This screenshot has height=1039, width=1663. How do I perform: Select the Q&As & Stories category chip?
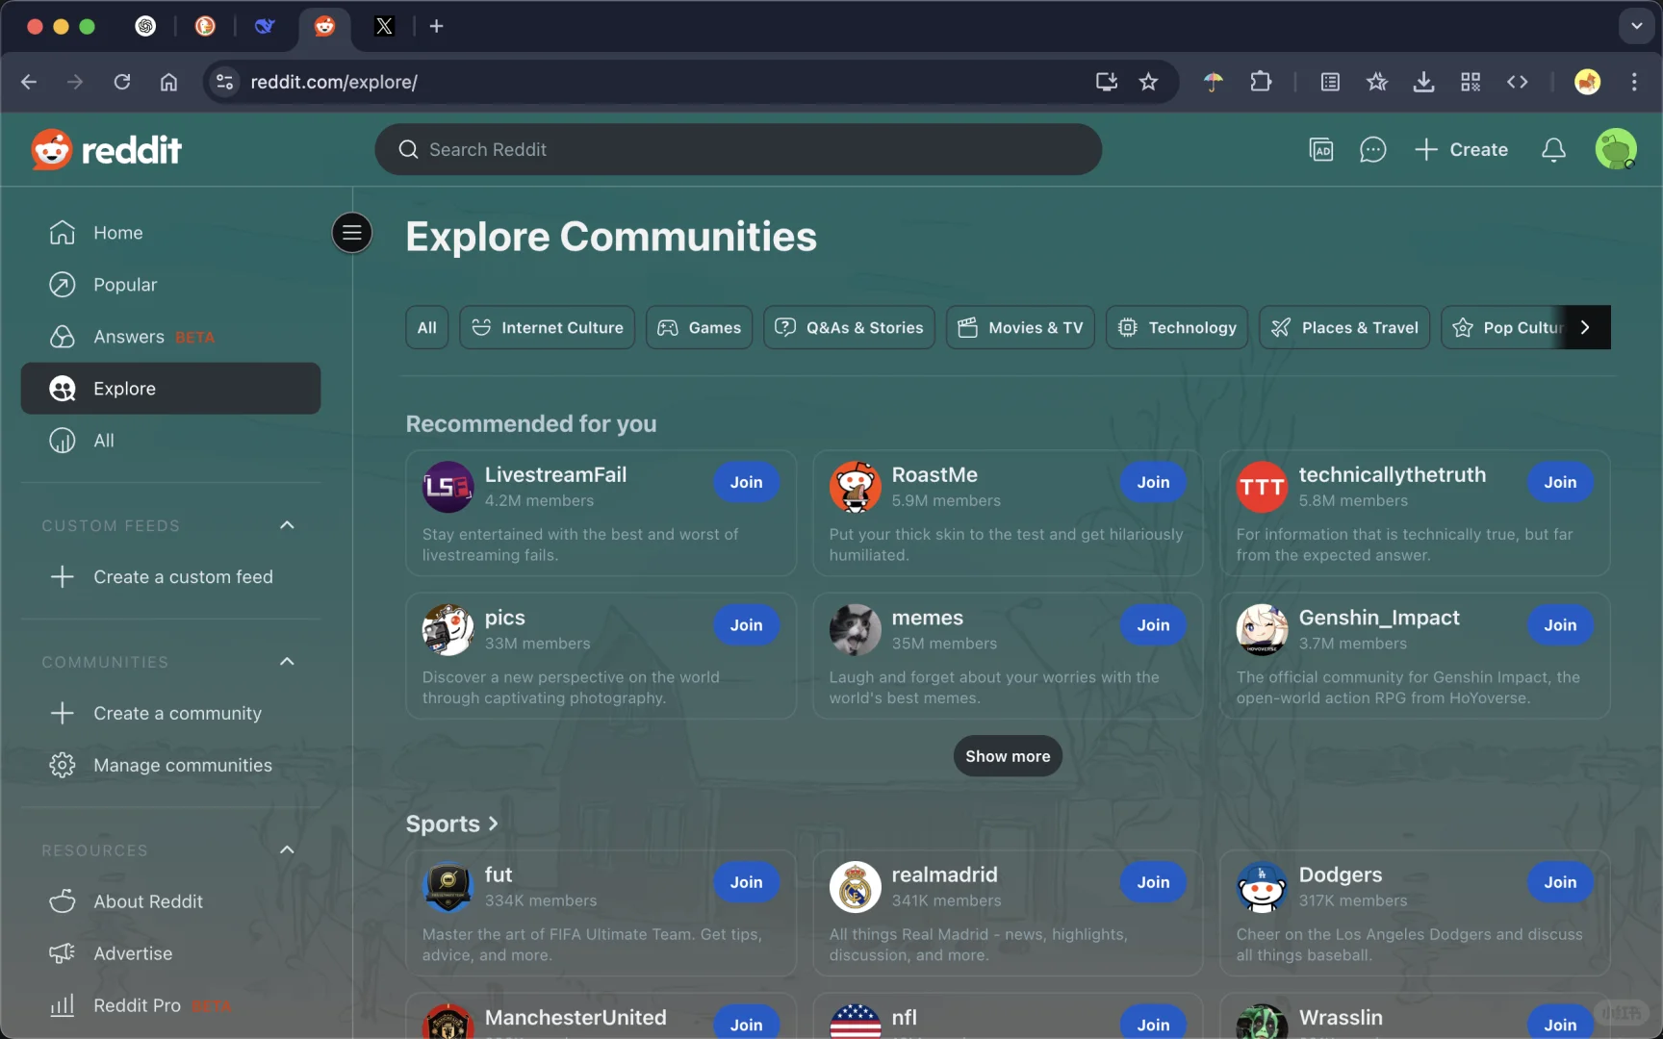point(849,328)
